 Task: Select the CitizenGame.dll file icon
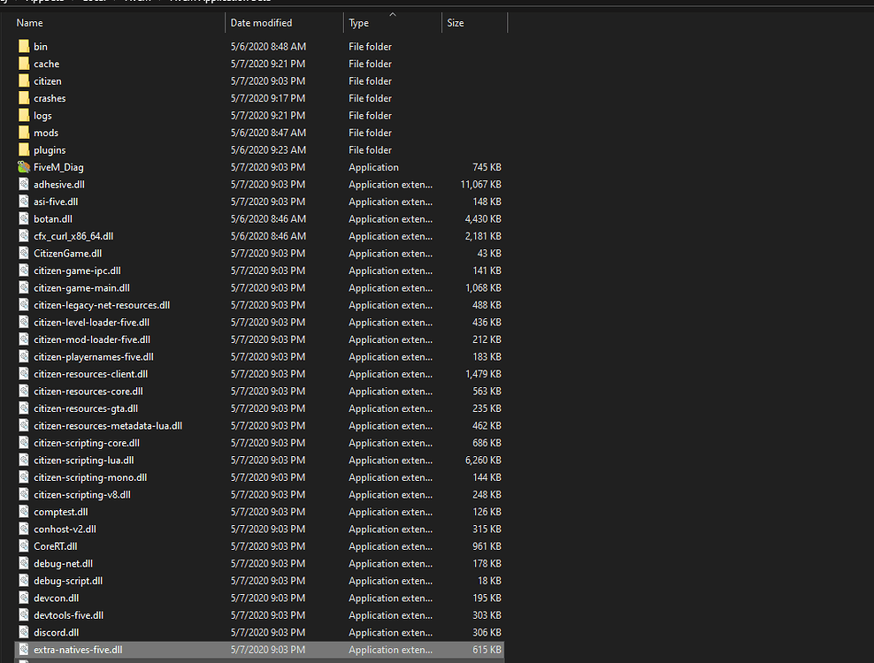[22, 253]
